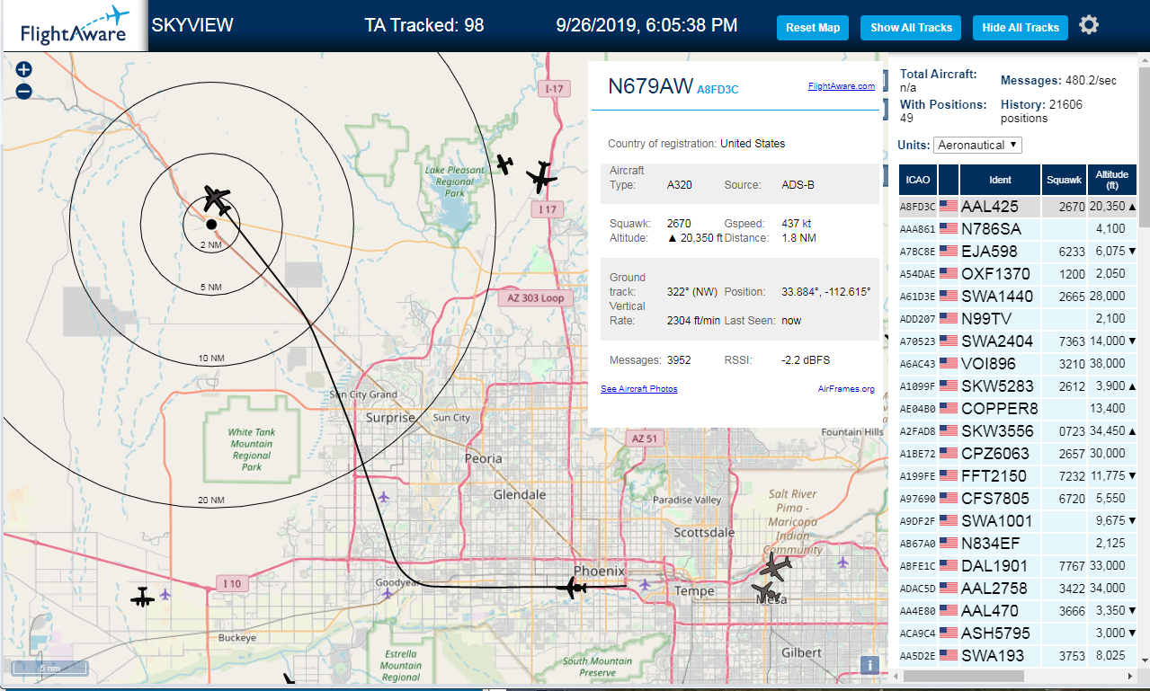The height and width of the screenshot is (691, 1150).
Task: Select the N834EF row
Action: pyautogui.click(x=1019, y=544)
